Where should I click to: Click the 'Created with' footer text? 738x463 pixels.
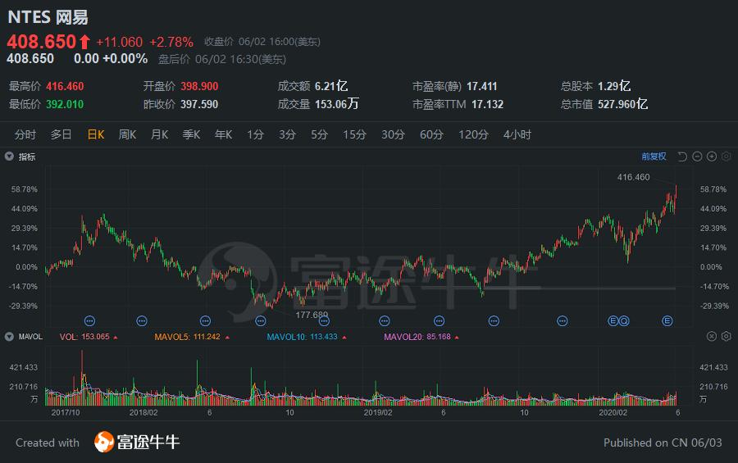click(x=48, y=443)
